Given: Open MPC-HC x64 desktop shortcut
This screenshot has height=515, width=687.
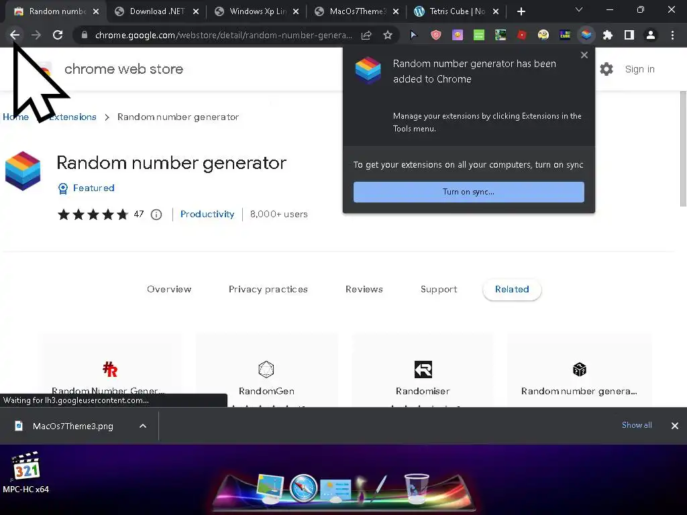Looking at the screenshot, I should point(26,473).
